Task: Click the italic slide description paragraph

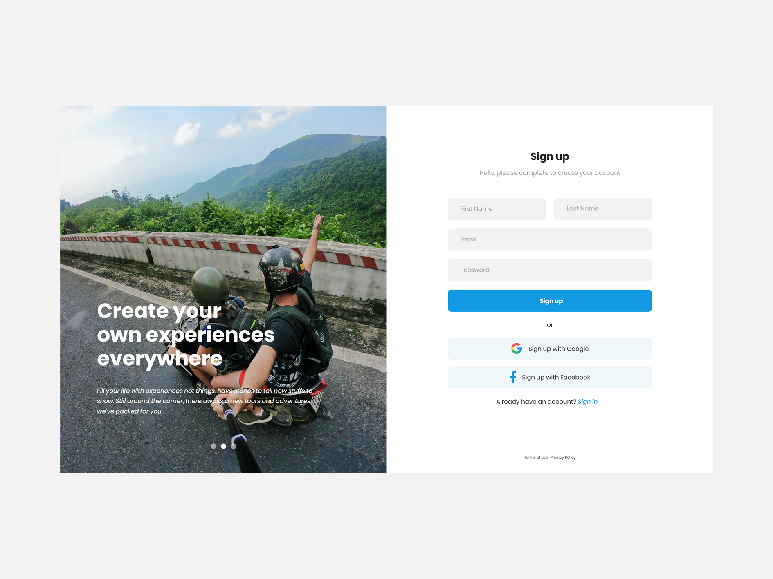Action: [205, 401]
